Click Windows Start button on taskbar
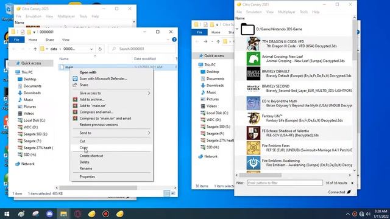The height and width of the screenshot is (219, 390). coord(7,214)
